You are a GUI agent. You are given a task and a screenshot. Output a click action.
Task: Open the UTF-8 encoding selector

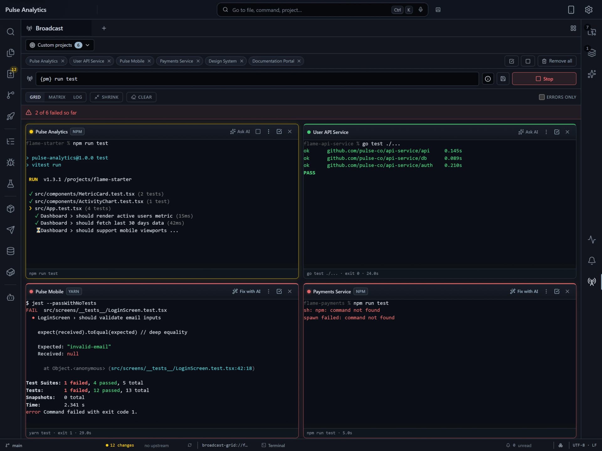(578, 445)
